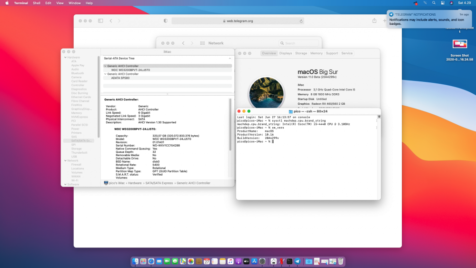Open Apple TV from the Dock

coord(246,261)
